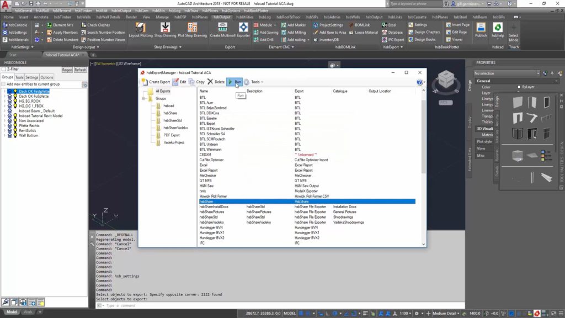Switch to Options tab in hsbConsole
Viewport: 565px width, 318px height.
46,77
